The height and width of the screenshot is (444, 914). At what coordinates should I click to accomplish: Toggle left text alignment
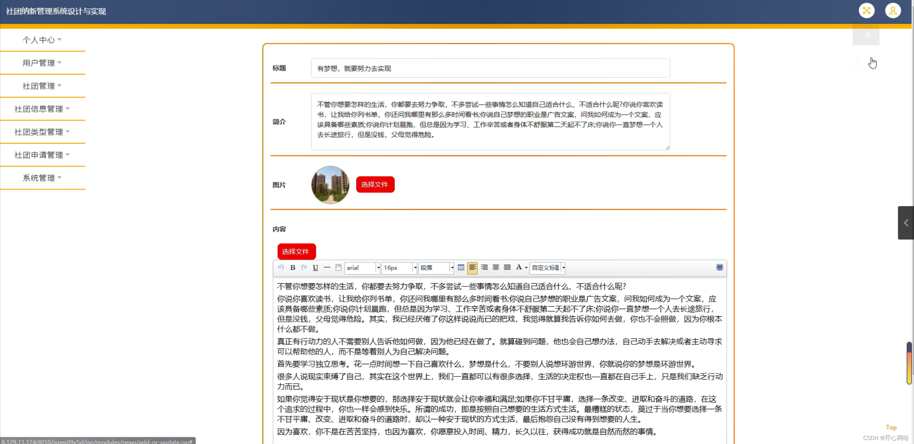tap(472, 268)
